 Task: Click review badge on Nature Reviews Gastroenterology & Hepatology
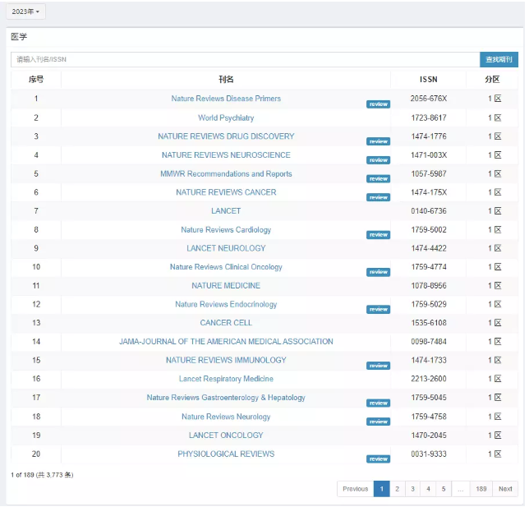[x=378, y=403]
